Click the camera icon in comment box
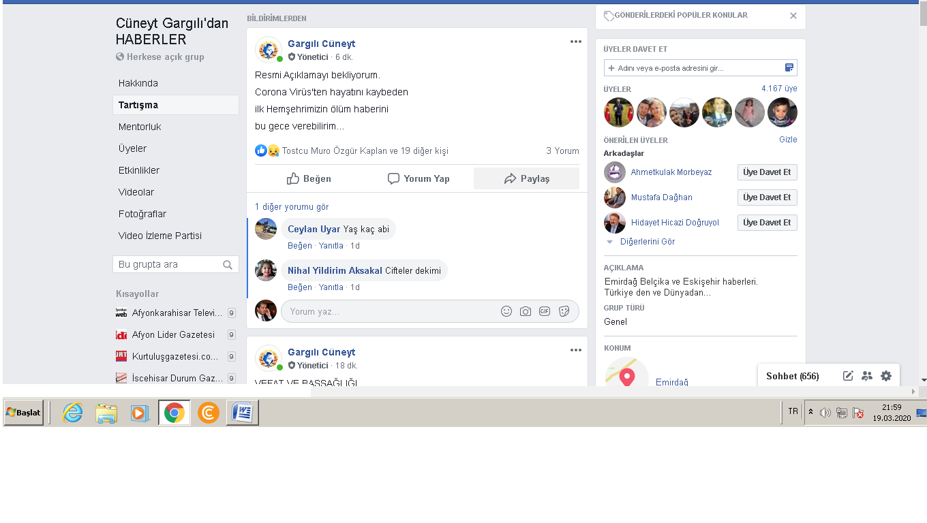The height and width of the screenshot is (523, 927). [x=526, y=311]
